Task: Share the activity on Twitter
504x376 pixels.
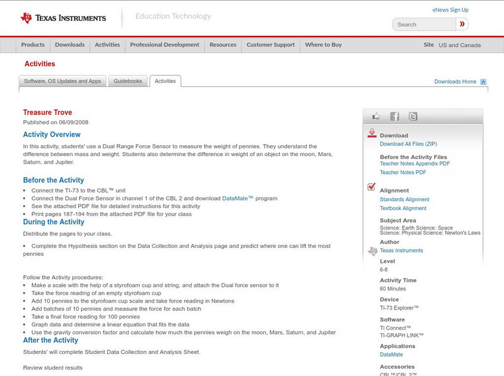Action: click(413, 116)
